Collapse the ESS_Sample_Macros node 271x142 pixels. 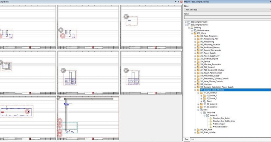click(186, 25)
